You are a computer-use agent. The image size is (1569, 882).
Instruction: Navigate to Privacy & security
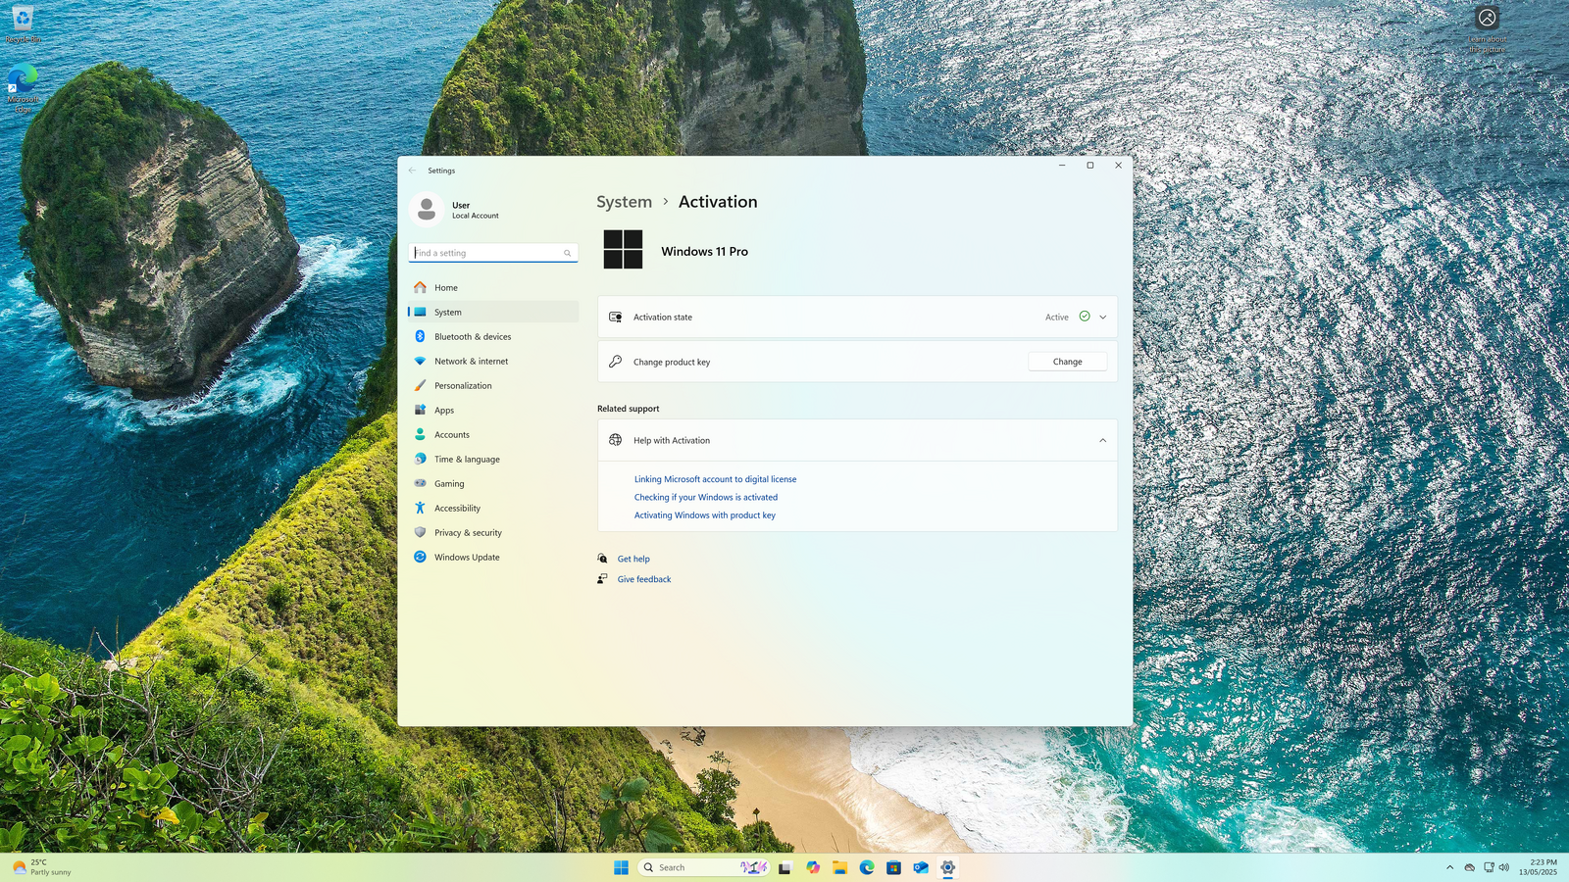468,533
